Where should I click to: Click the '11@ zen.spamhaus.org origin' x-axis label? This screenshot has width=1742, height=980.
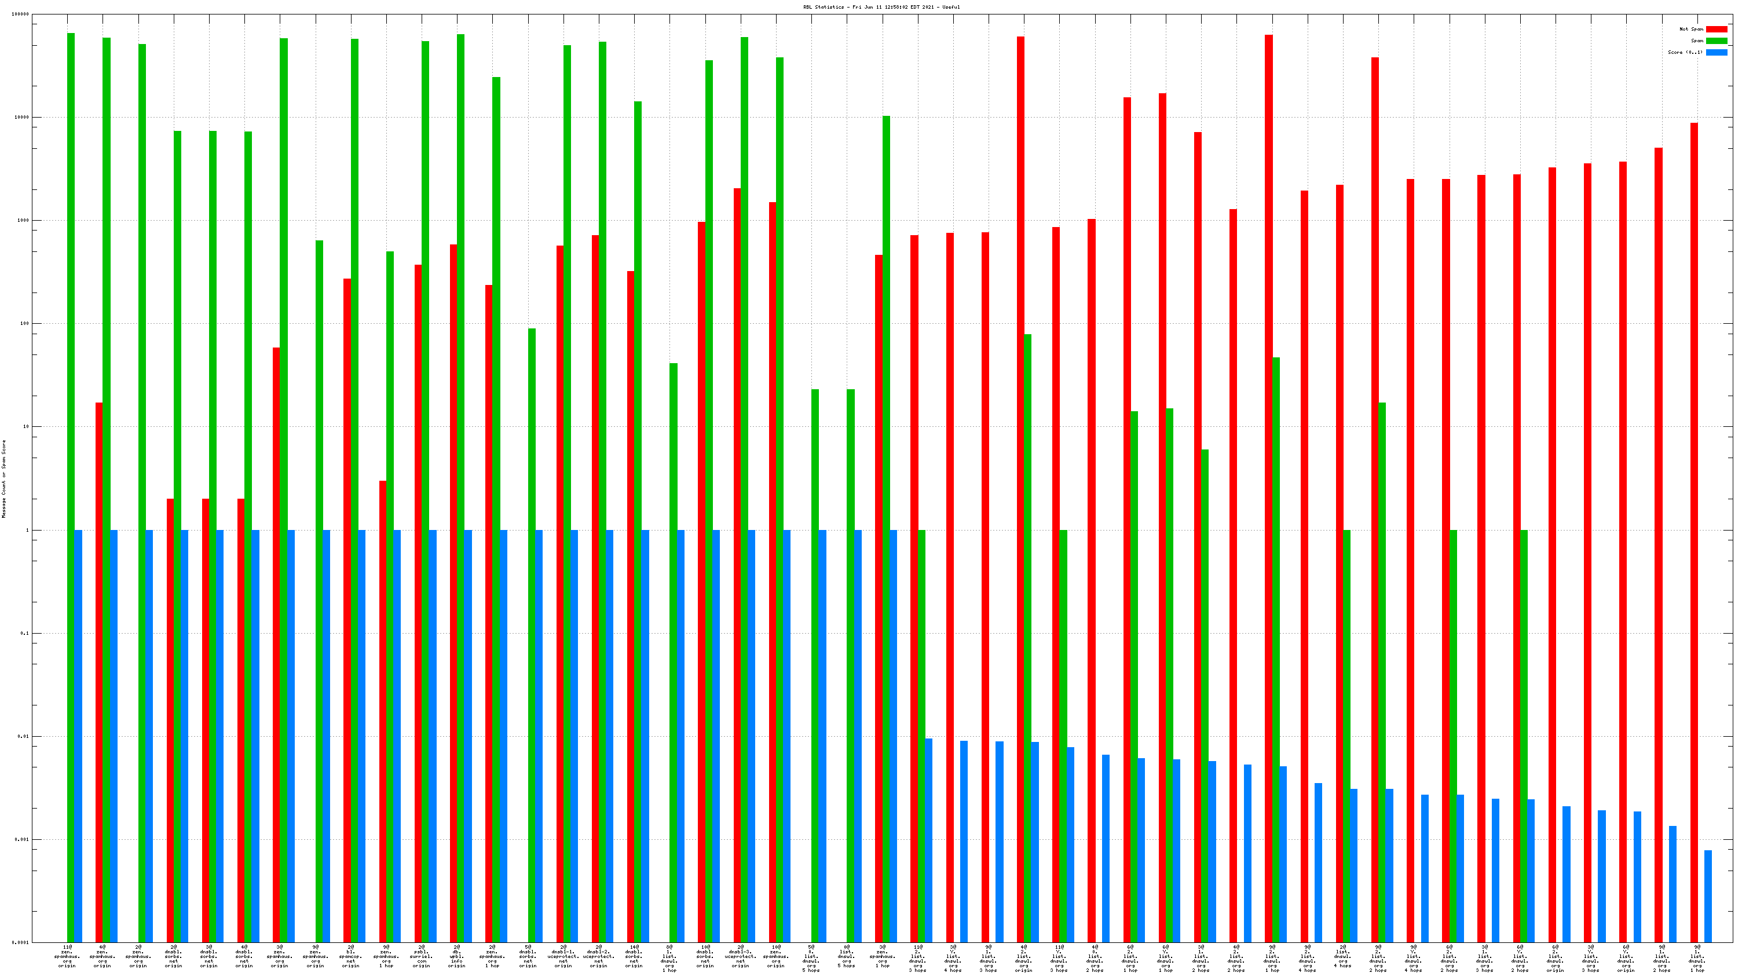[67, 956]
